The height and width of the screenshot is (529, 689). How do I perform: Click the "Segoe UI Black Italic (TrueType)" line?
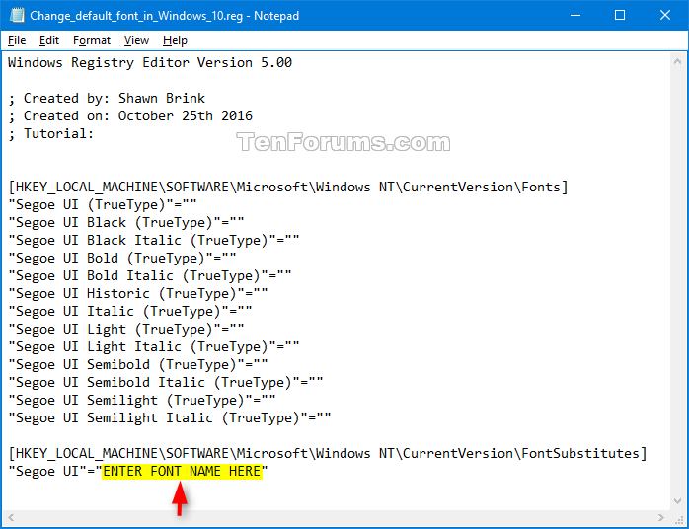tap(154, 241)
